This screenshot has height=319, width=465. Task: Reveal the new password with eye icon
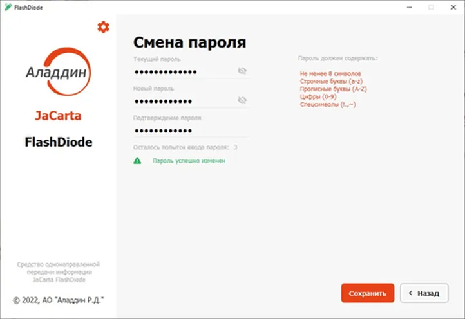(242, 100)
